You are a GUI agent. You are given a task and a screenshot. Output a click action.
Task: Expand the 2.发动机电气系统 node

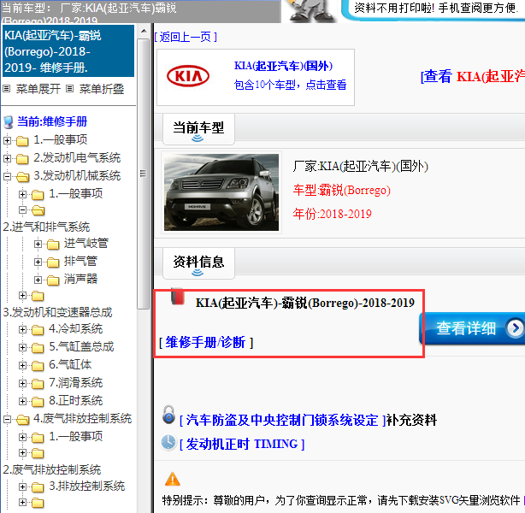(x=7, y=158)
